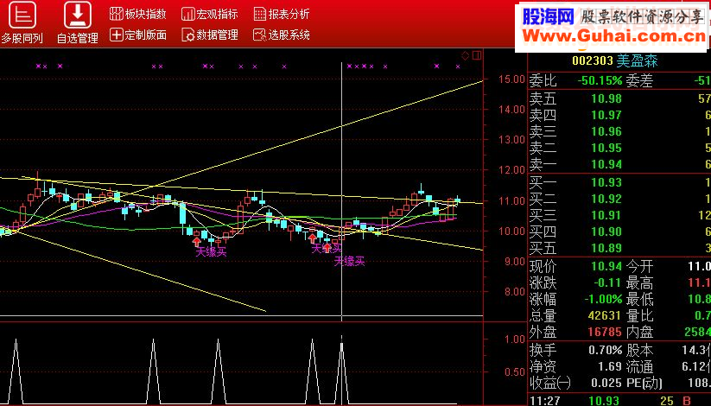Viewport: 711px width, 406px height.
Task: Click the 总量 value 42631
Action: [605, 315]
